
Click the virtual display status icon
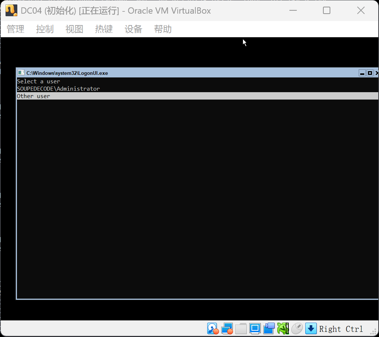[255, 328]
